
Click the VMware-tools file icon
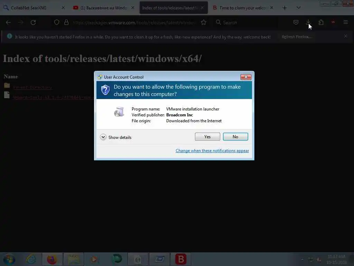click(x=7, y=95)
